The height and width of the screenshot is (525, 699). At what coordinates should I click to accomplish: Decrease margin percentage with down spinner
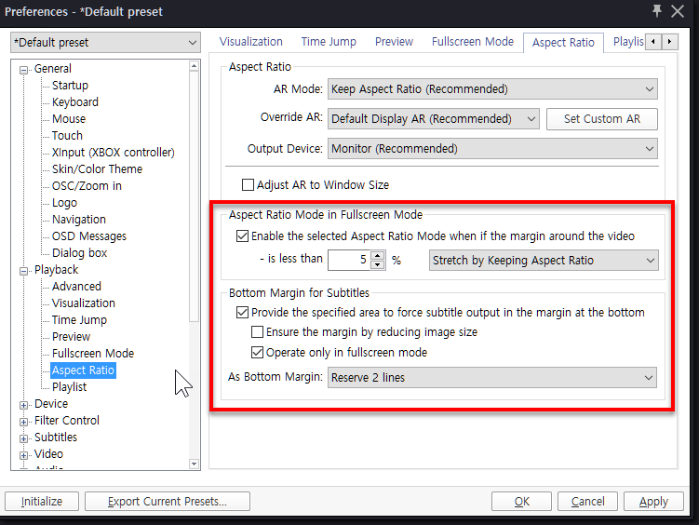tap(378, 264)
